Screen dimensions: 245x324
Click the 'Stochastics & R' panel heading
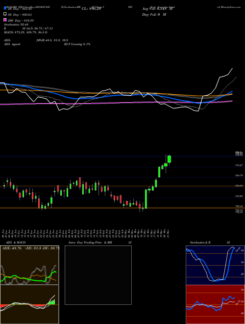[200, 243]
